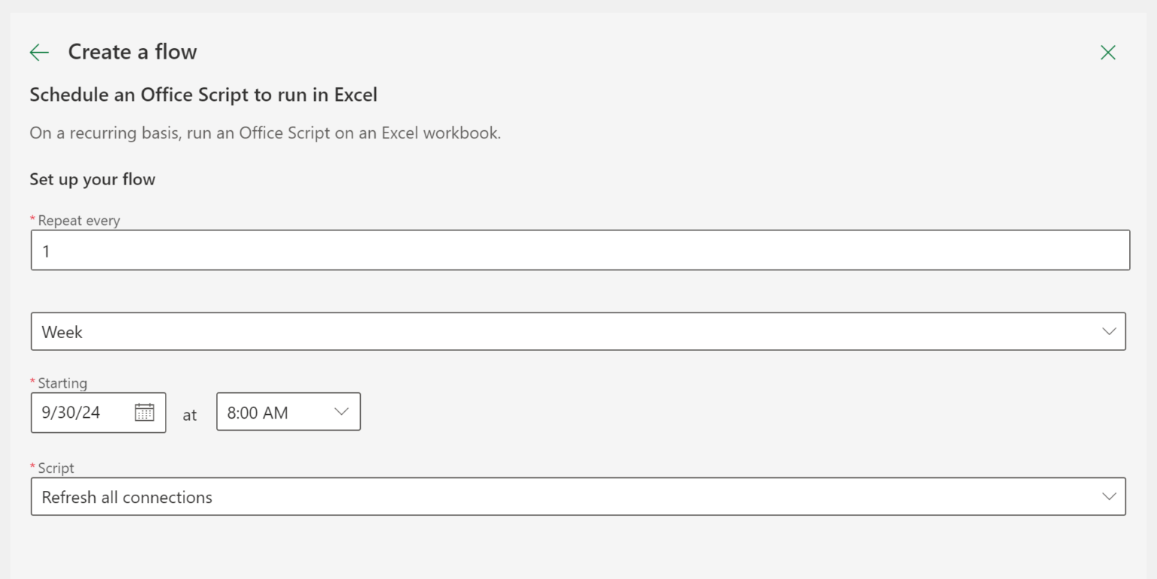1157x579 pixels.
Task: Expand the Week dropdown chevron arrow
Action: 1109,331
